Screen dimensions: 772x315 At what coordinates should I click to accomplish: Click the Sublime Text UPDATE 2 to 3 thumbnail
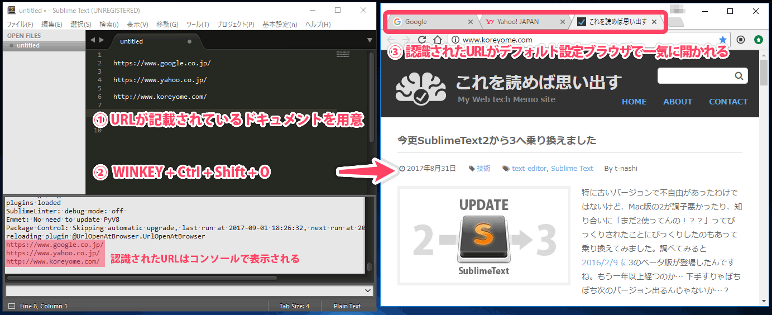coord(484,236)
